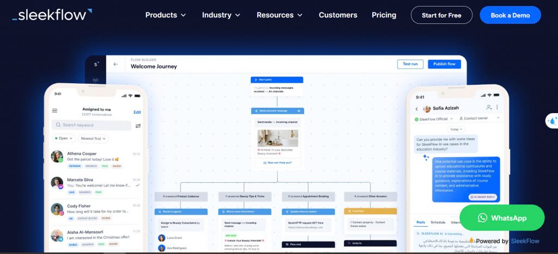Click the SleekFlow logo
558x254 pixels.
coord(52,15)
